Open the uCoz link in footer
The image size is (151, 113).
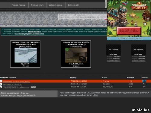pos(95,95)
